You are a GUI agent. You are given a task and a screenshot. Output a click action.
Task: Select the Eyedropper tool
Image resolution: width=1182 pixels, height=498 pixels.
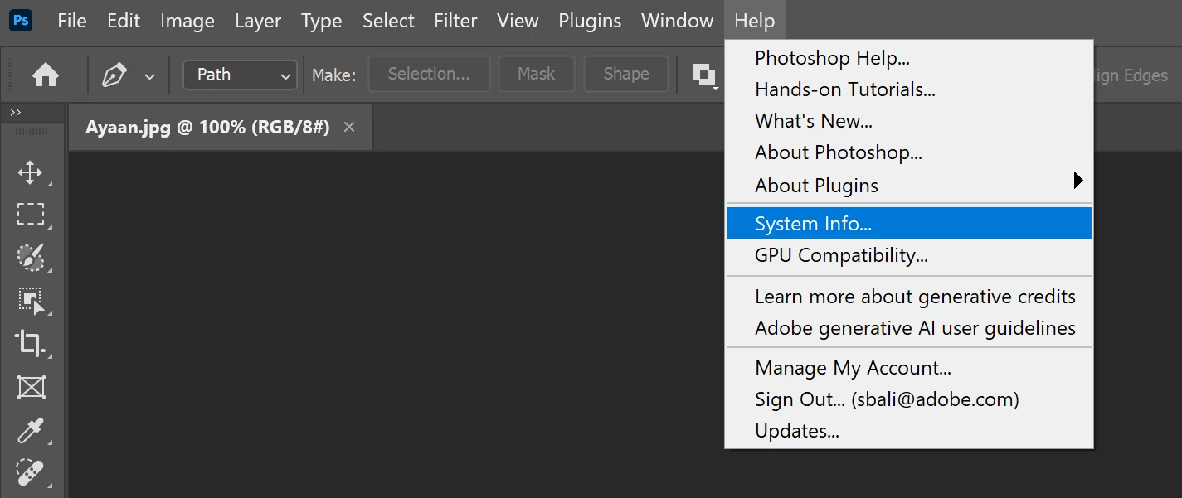click(x=31, y=431)
